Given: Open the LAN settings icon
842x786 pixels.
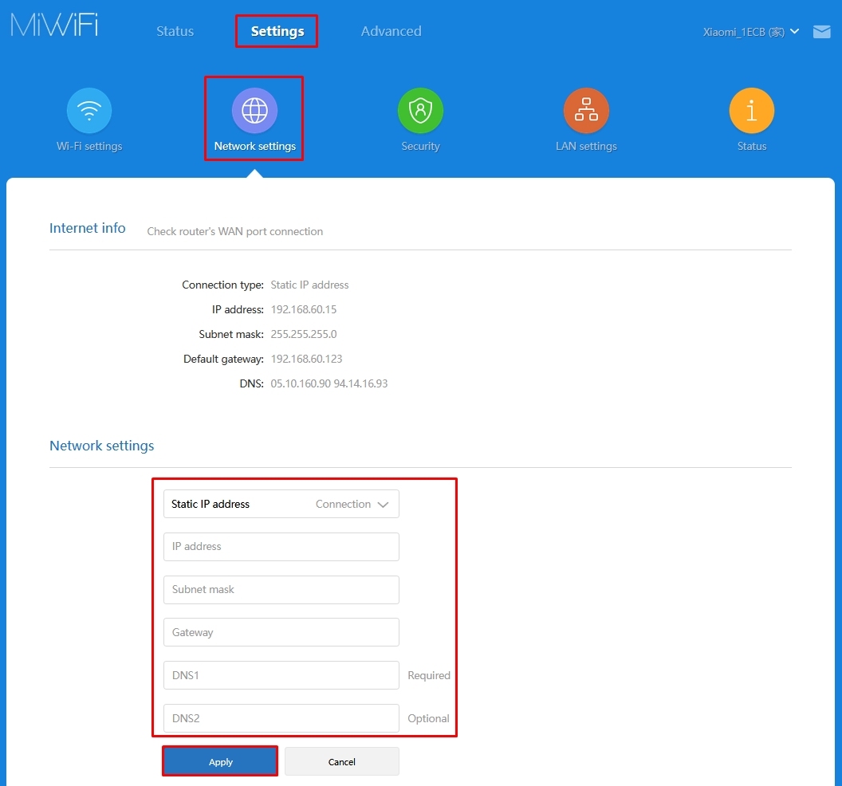Looking at the screenshot, I should click(x=586, y=111).
